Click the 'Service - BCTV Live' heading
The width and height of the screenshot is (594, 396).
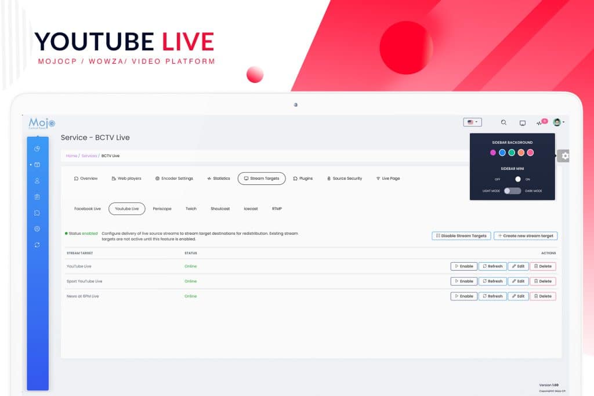[95, 137]
